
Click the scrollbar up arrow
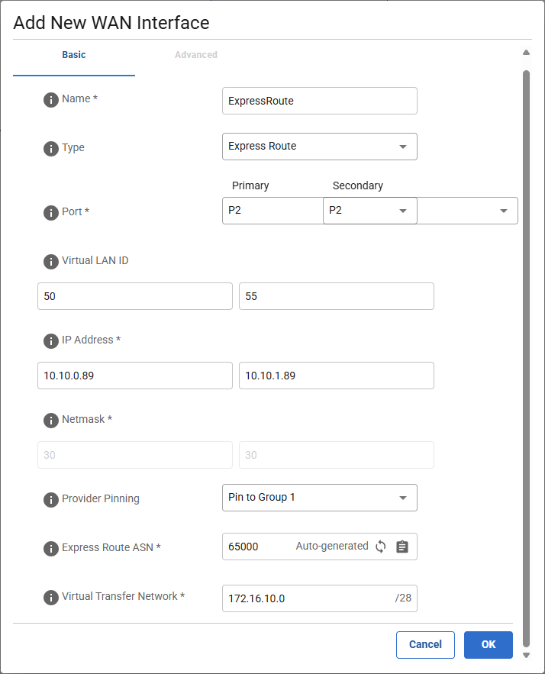526,53
